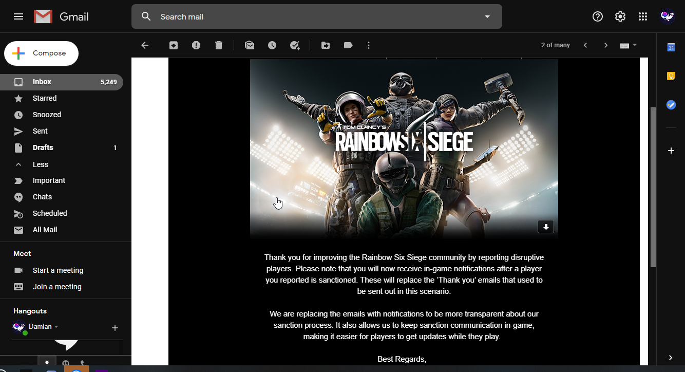Screen dimensions: 685x372
Task: Download the Rainbow Six Siege image
Action: pyautogui.click(x=545, y=227)
